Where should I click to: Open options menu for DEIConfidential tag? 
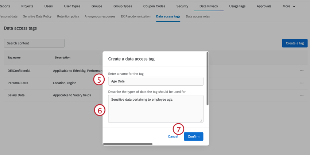[302, 71]
